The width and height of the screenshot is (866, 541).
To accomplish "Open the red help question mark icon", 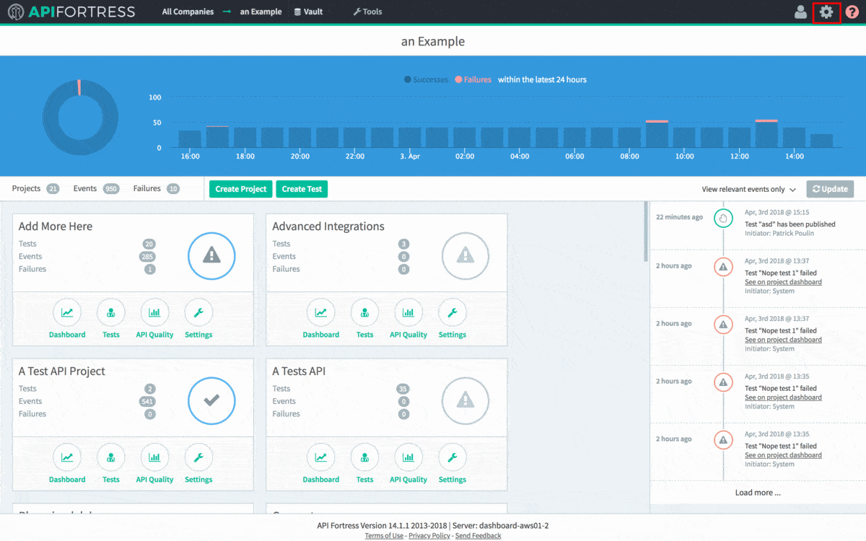I will coord(852,12).
